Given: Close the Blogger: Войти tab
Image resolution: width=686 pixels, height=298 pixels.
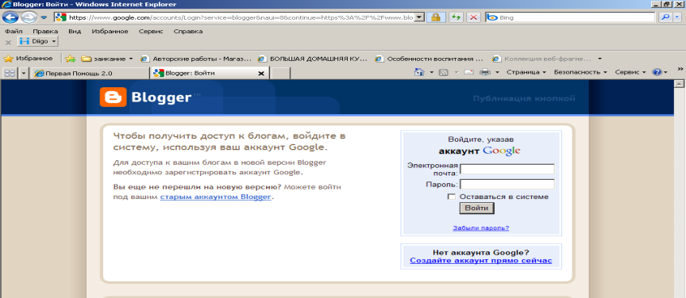Looking at the screenshot, I should tap(261, 74).
